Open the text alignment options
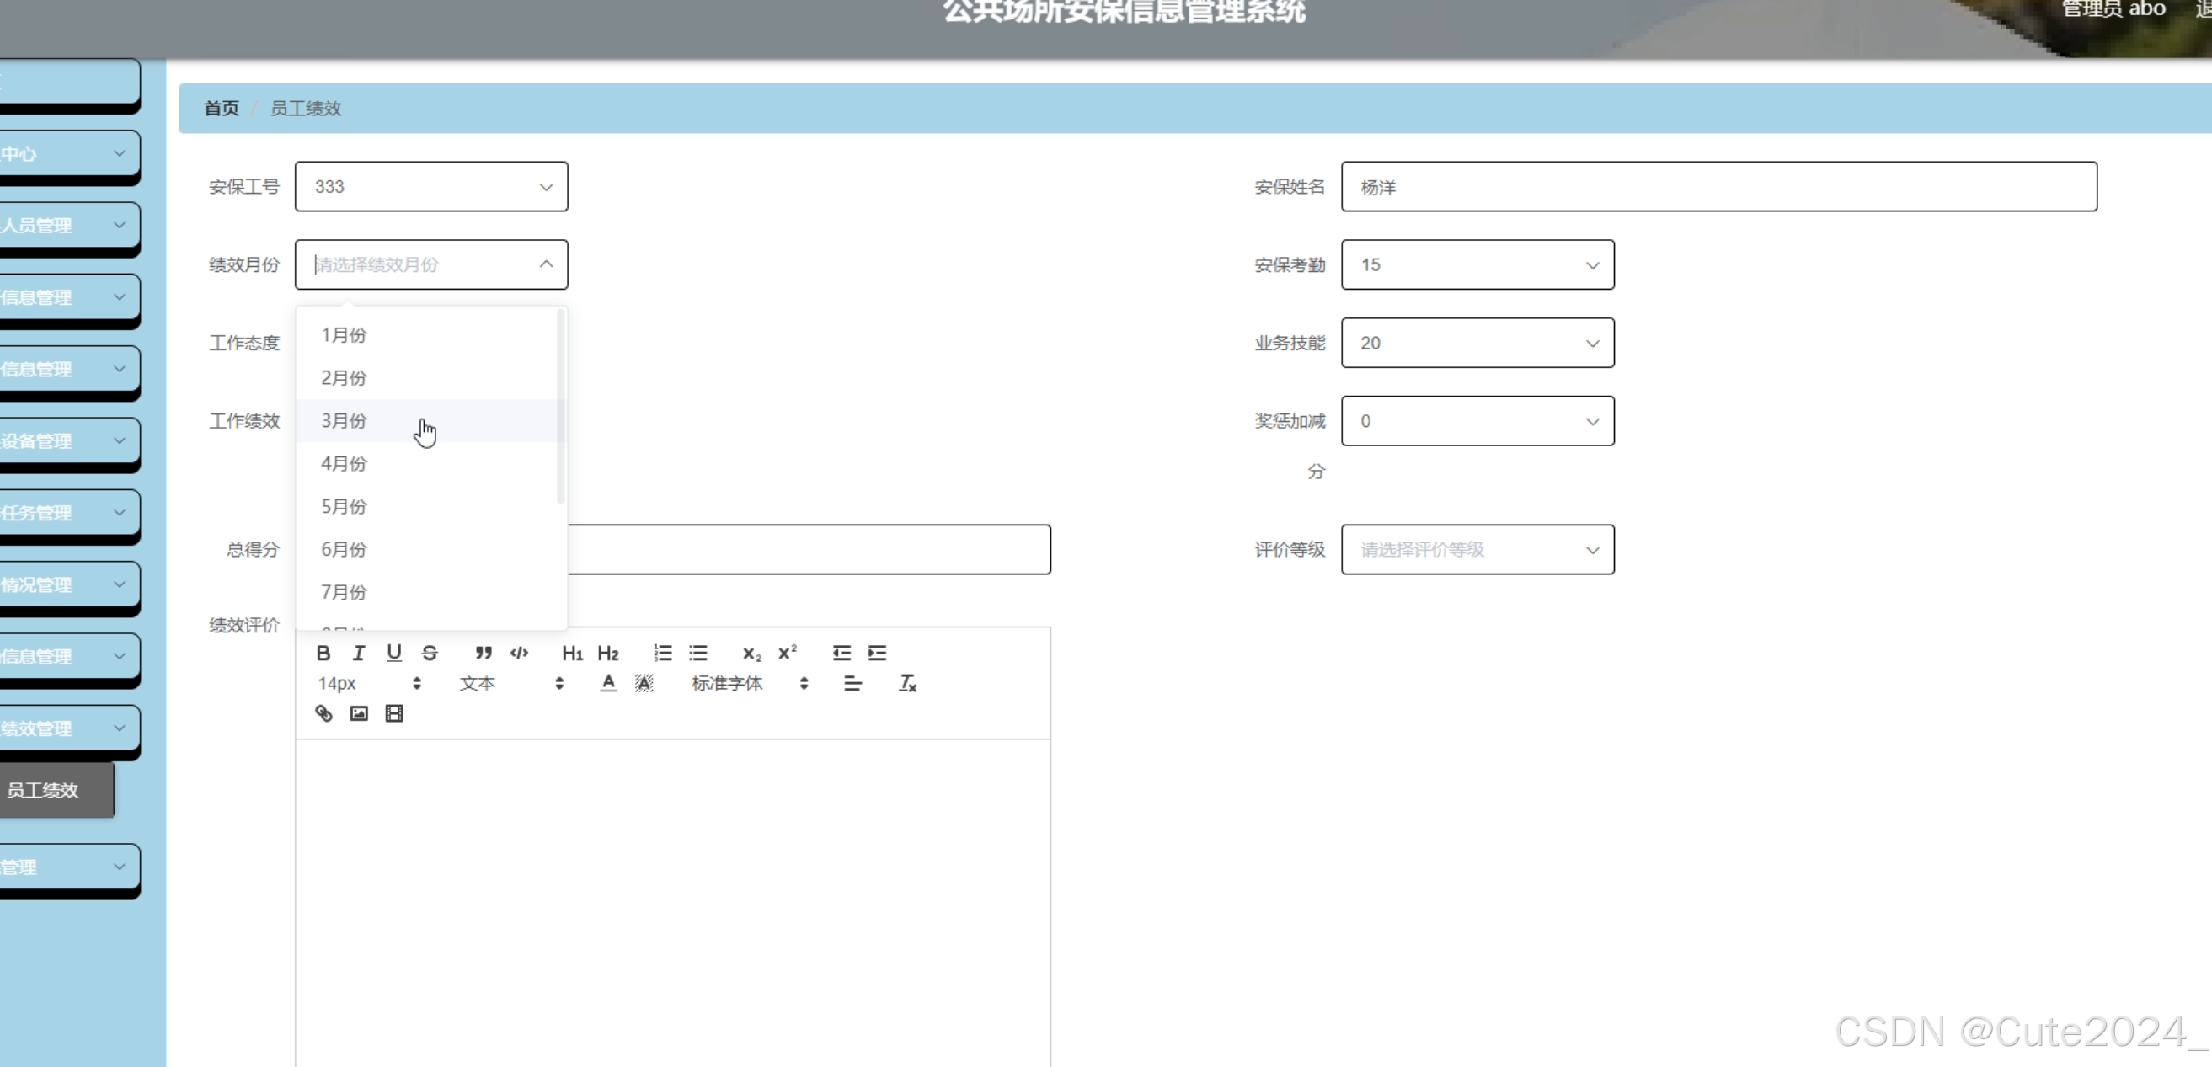 point(852,683)
